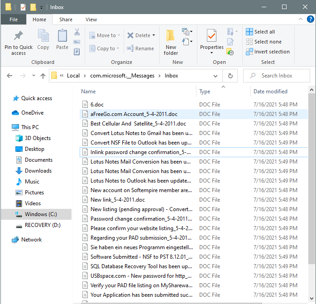
Task: Expand the Properties dropdown arrow
Action: coord(211,53)
